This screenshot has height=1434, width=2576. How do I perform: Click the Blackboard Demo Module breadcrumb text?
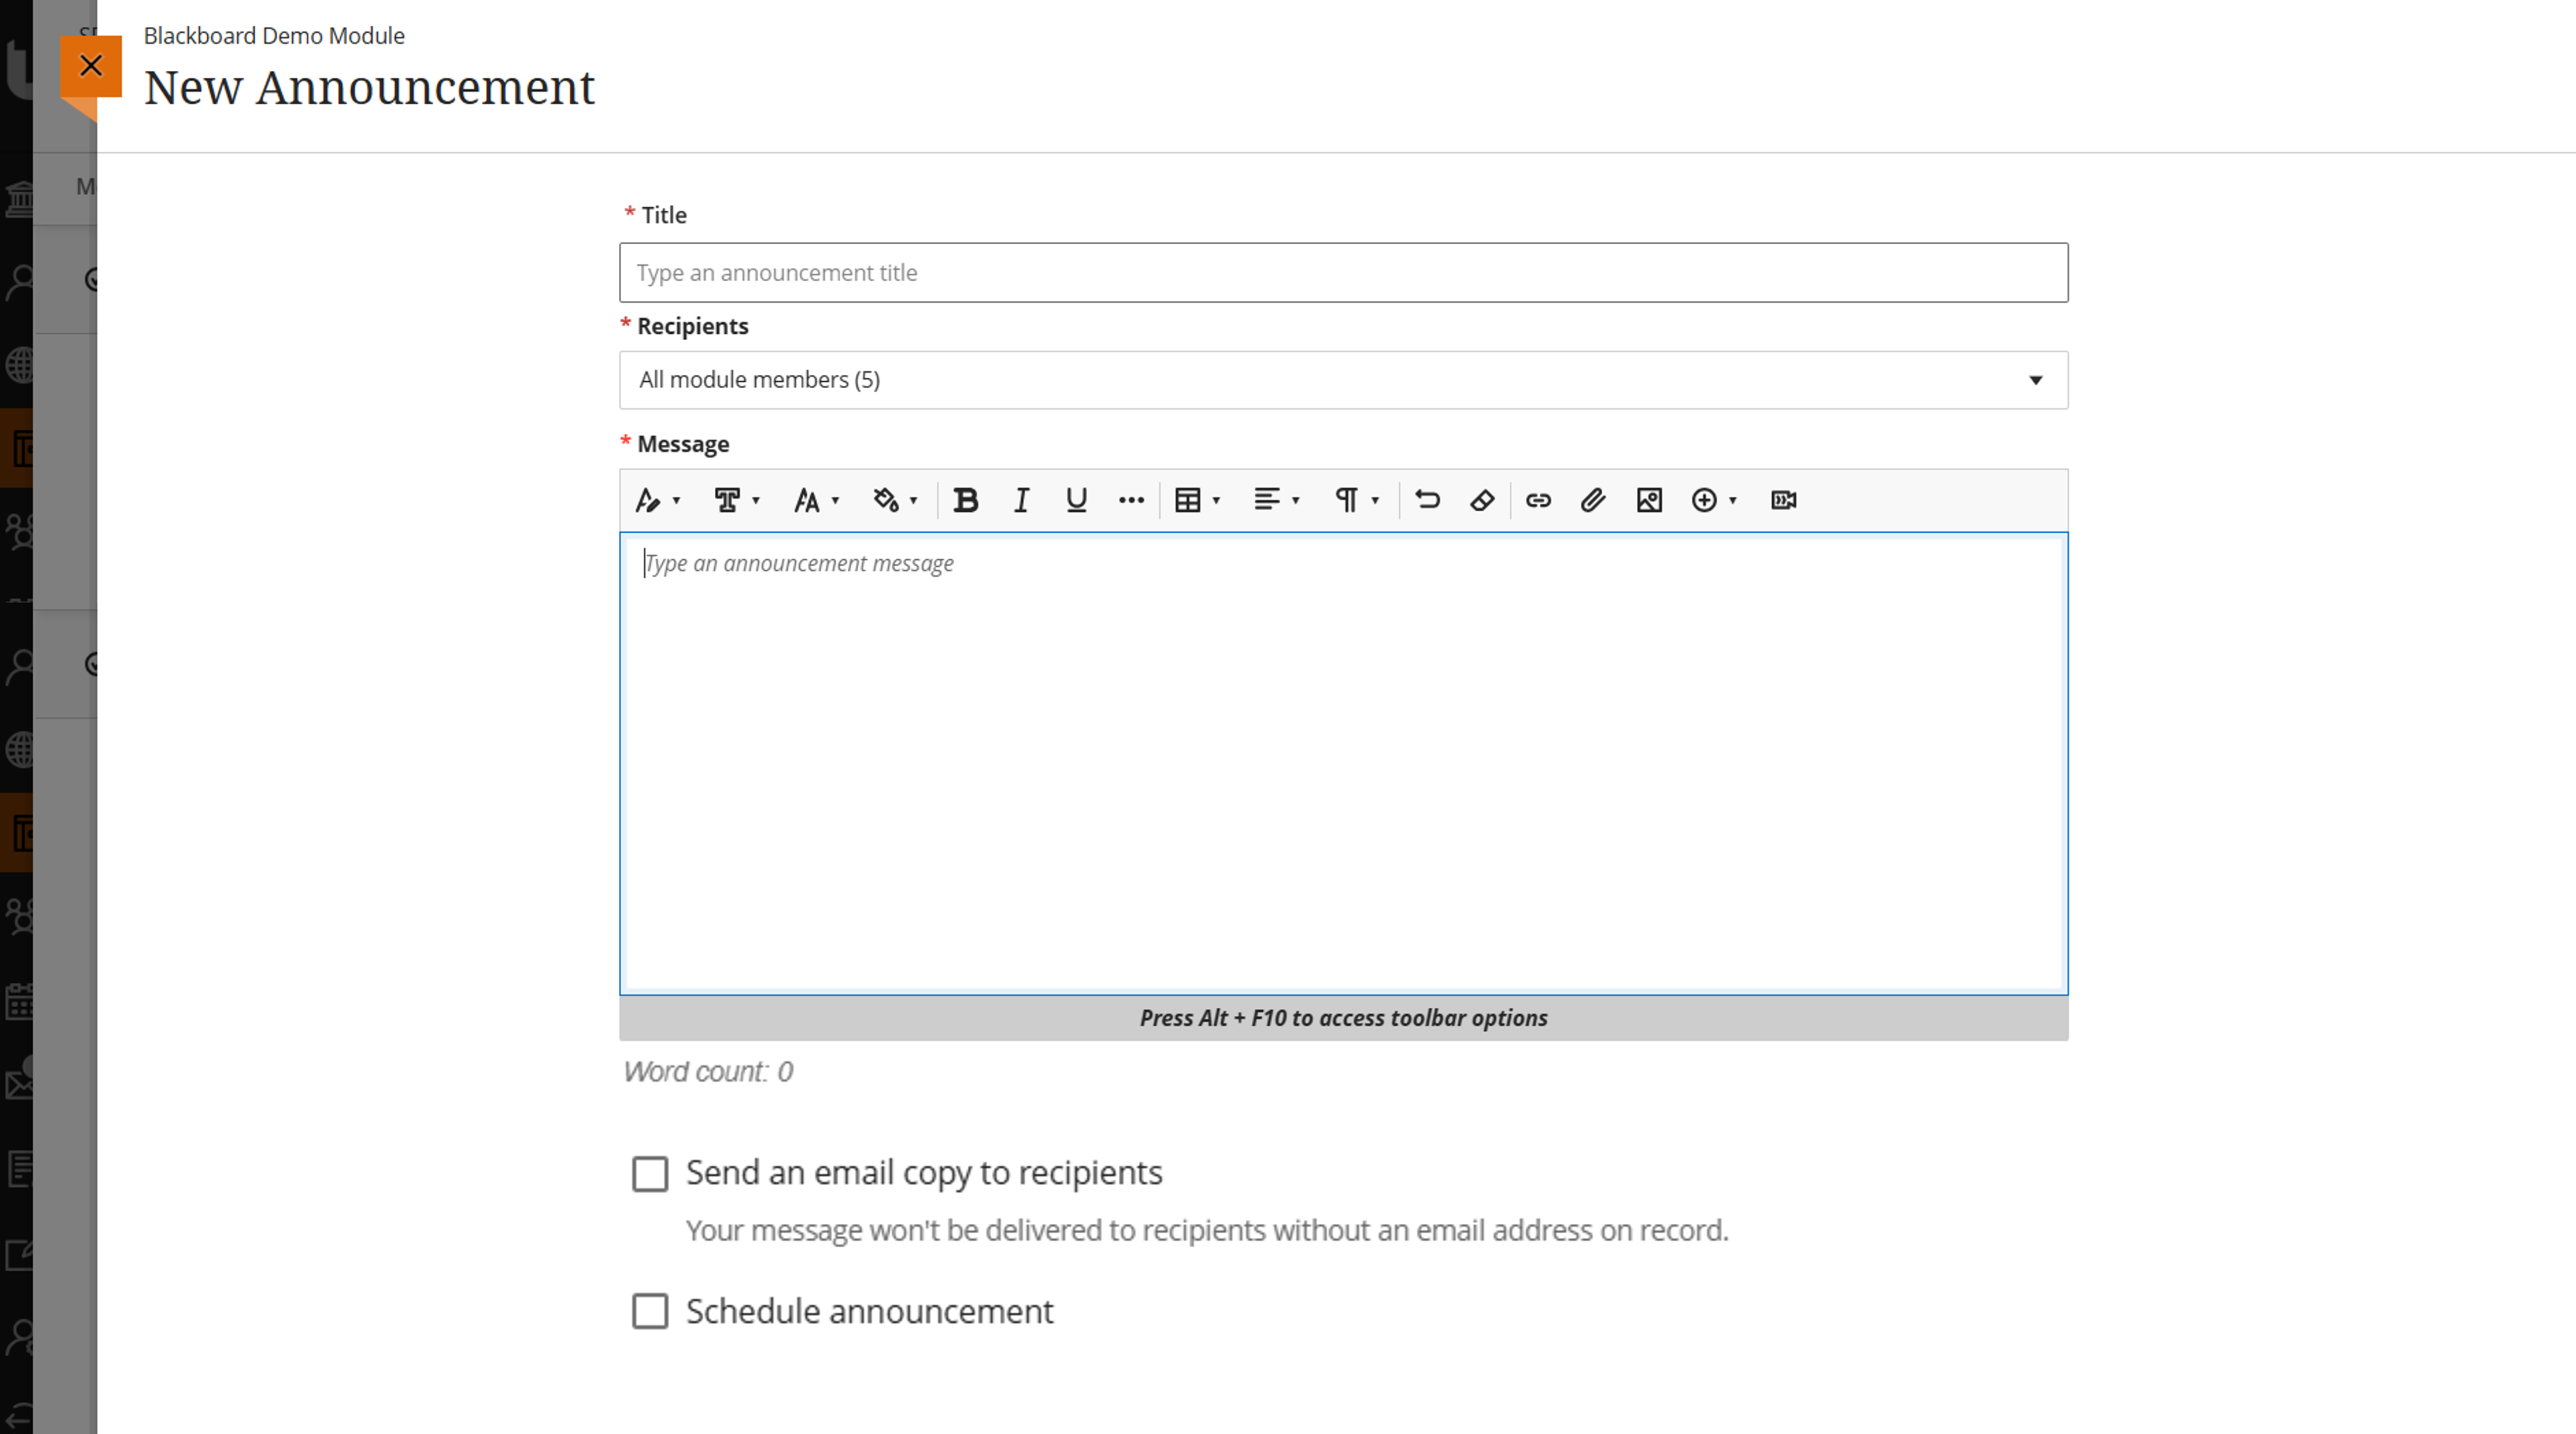(x=274, y=36)
